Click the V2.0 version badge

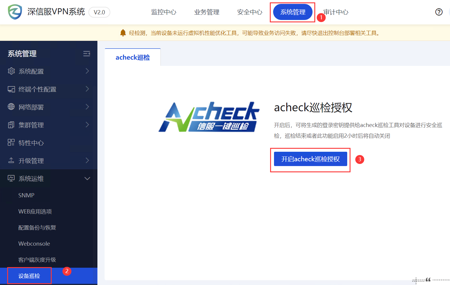click(x=100, y=12)
